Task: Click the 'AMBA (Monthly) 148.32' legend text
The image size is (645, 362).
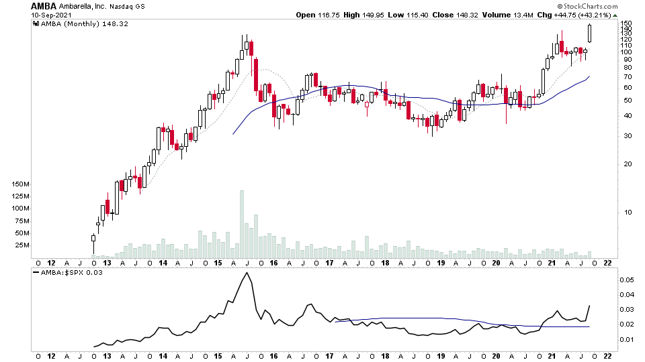Action: (x=85, y=24)
